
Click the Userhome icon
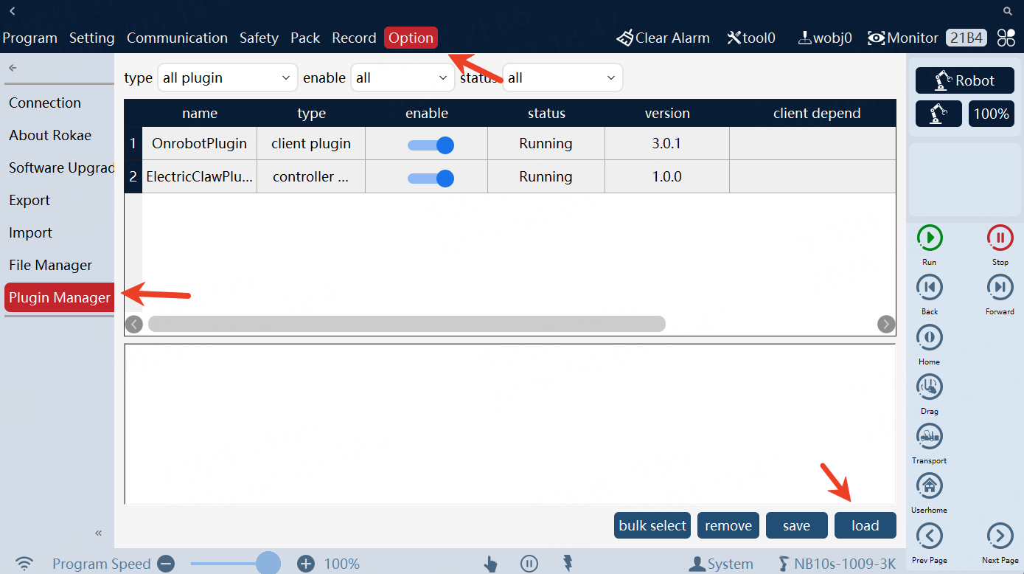coord(930,485)
